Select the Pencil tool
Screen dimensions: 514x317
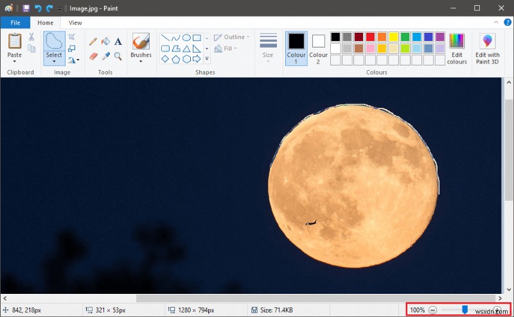(x=93, y=42)
